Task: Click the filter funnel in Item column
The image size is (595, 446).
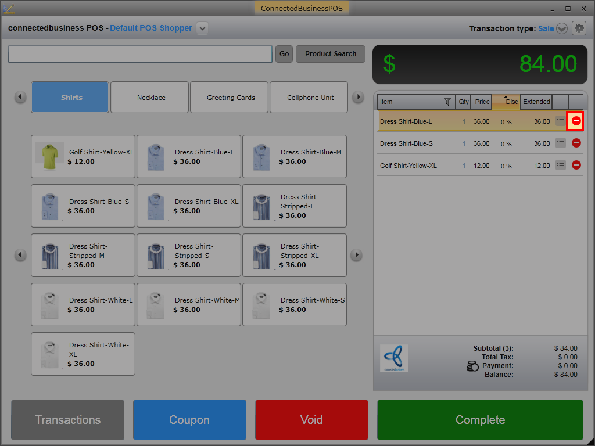Action: click(x=447, y=102)
